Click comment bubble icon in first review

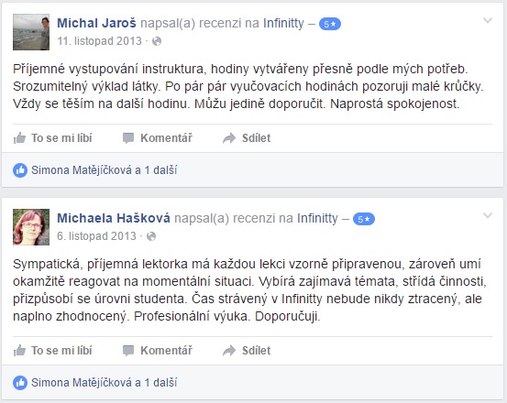[x=128, y=138]
